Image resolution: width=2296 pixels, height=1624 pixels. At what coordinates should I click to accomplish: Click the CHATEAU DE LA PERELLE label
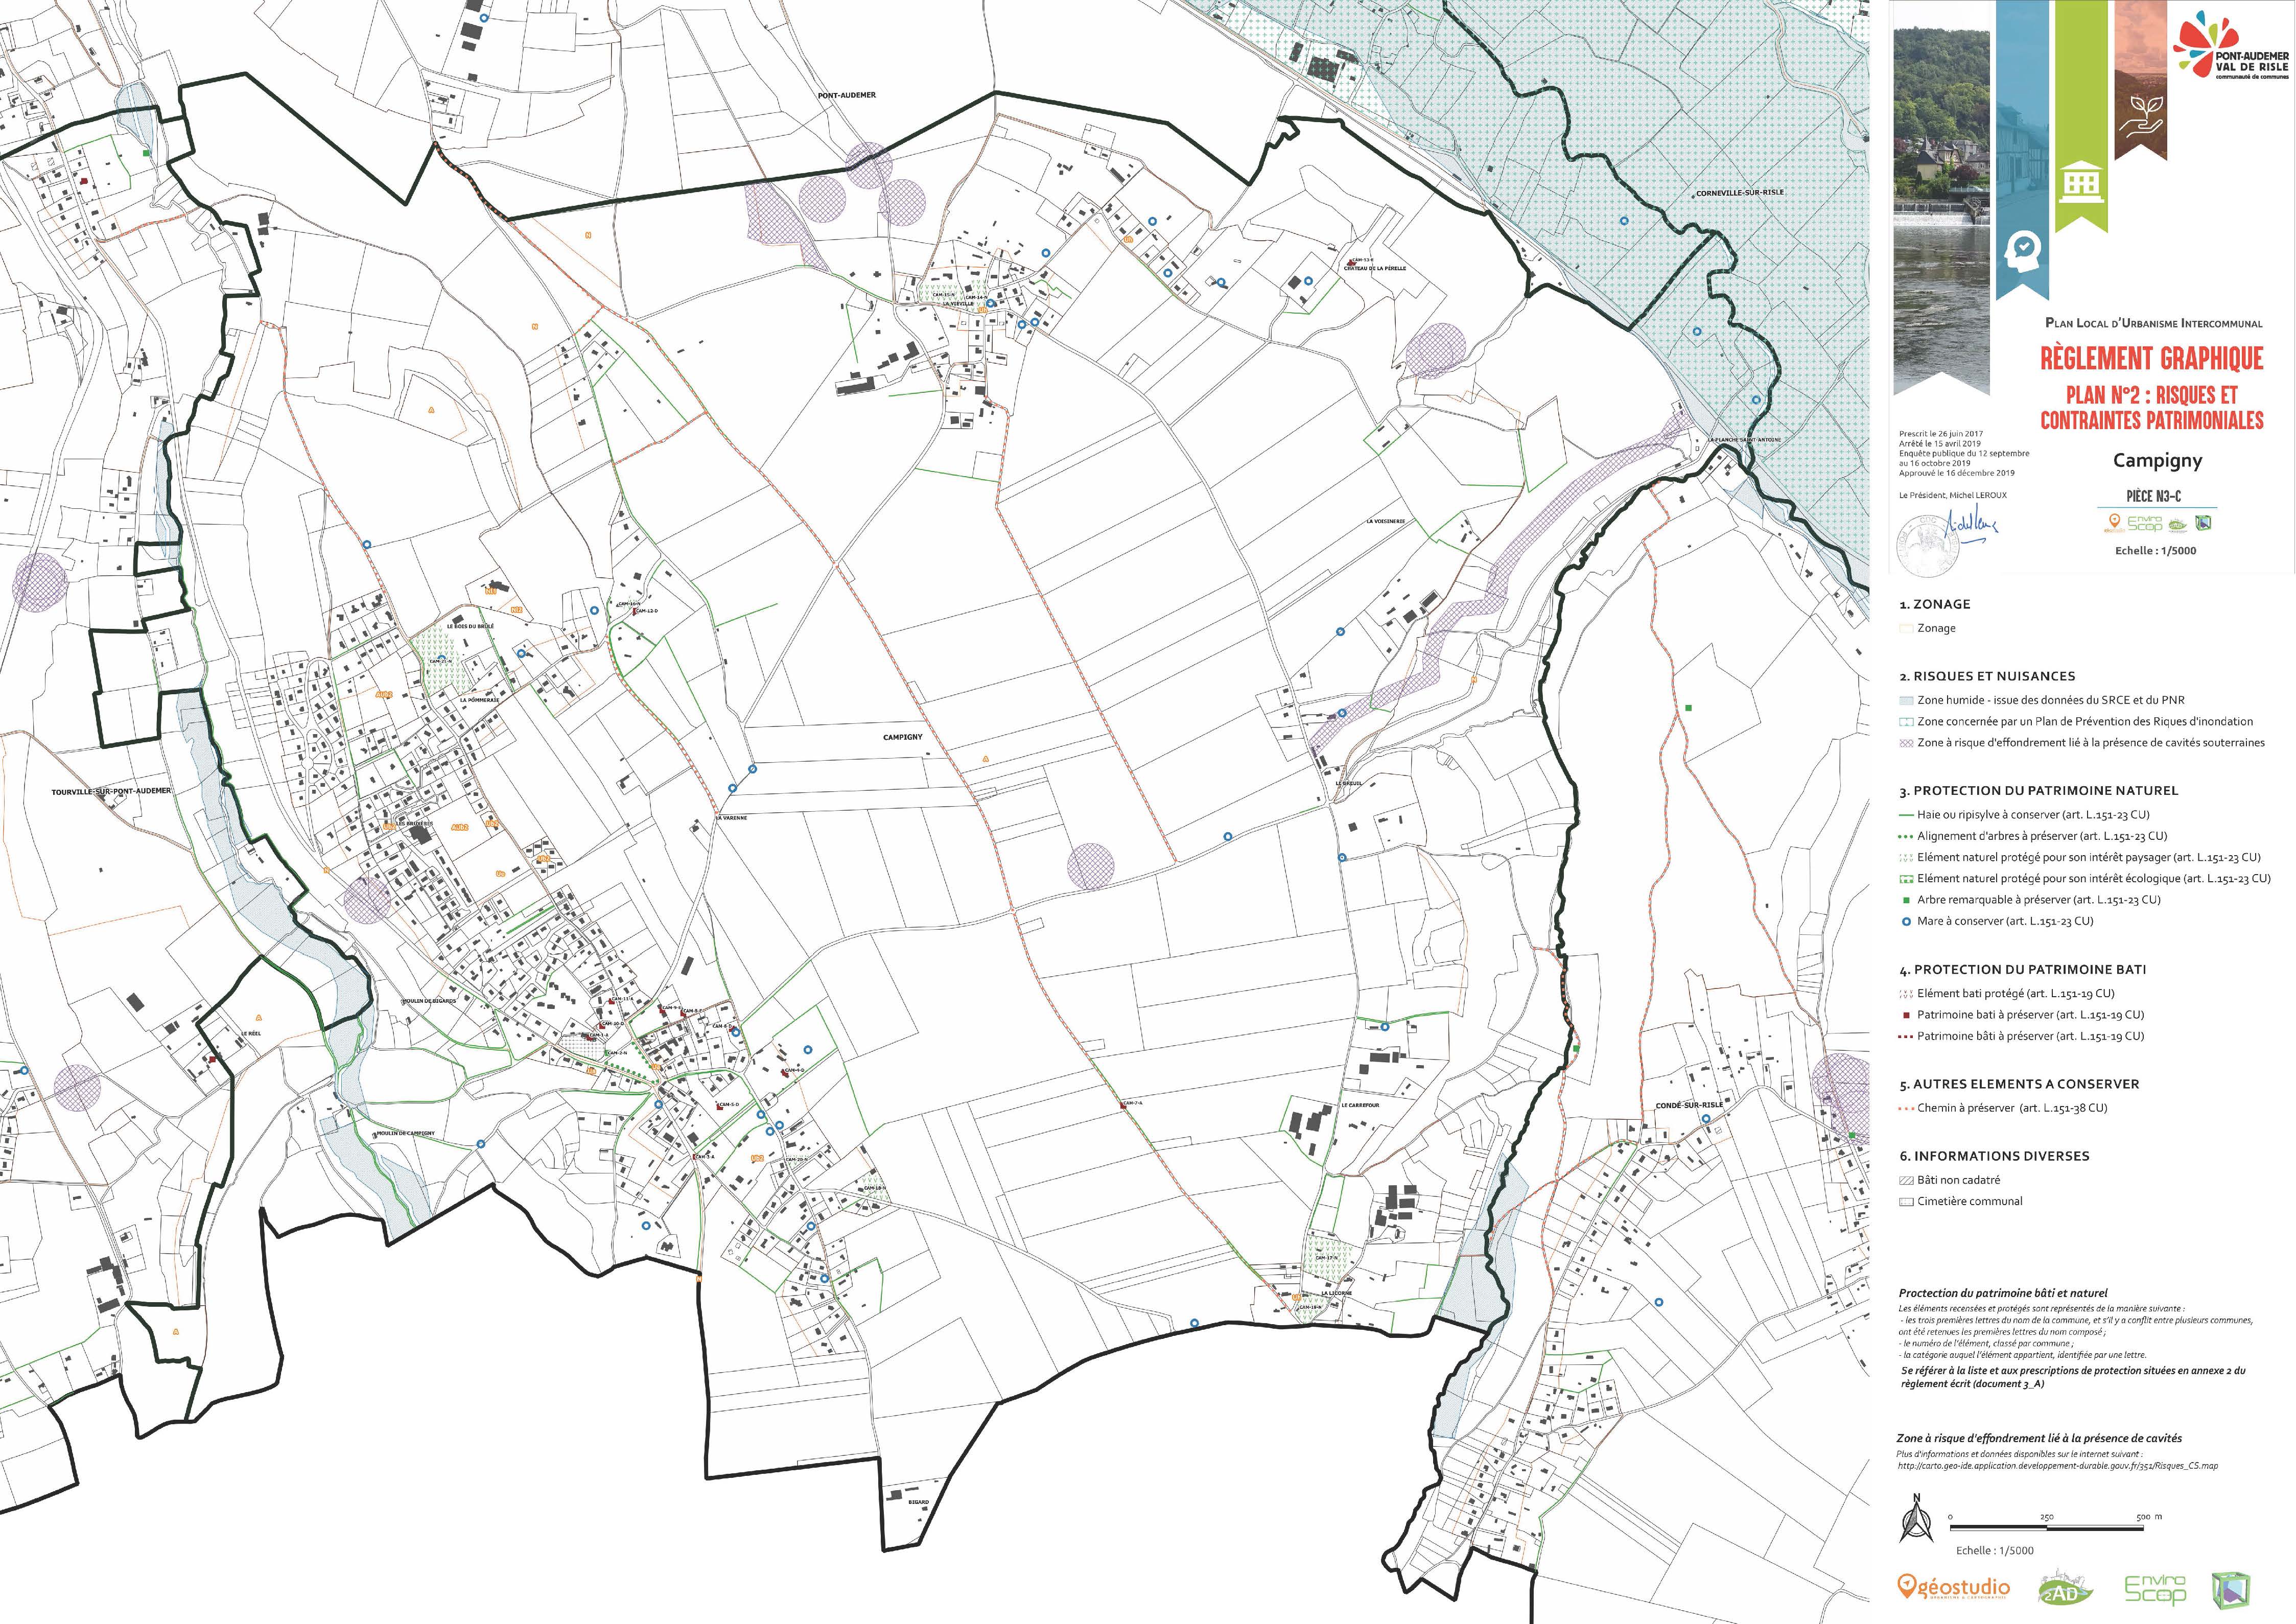pyautogui.click(x=1374, y=268)
